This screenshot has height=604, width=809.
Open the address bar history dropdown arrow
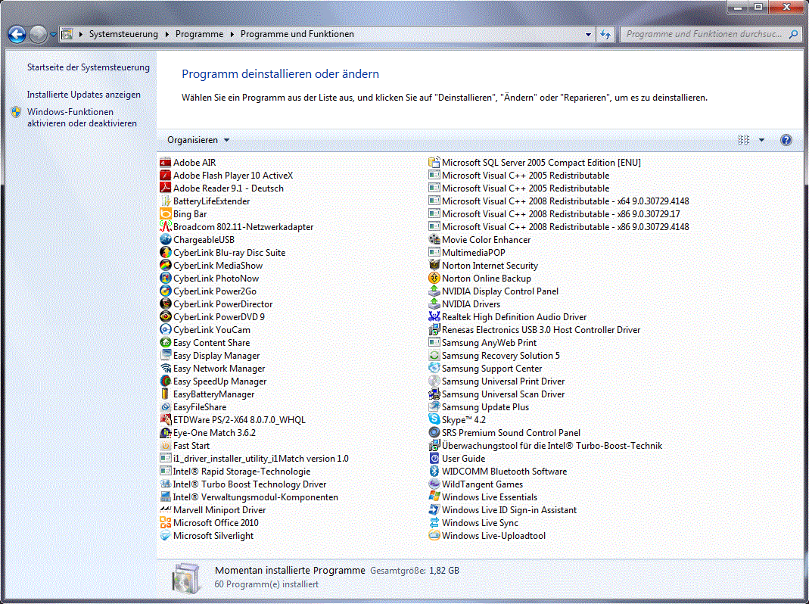(588, 35)
